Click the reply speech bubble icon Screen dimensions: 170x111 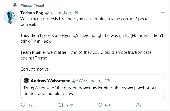tap(23, 105)
